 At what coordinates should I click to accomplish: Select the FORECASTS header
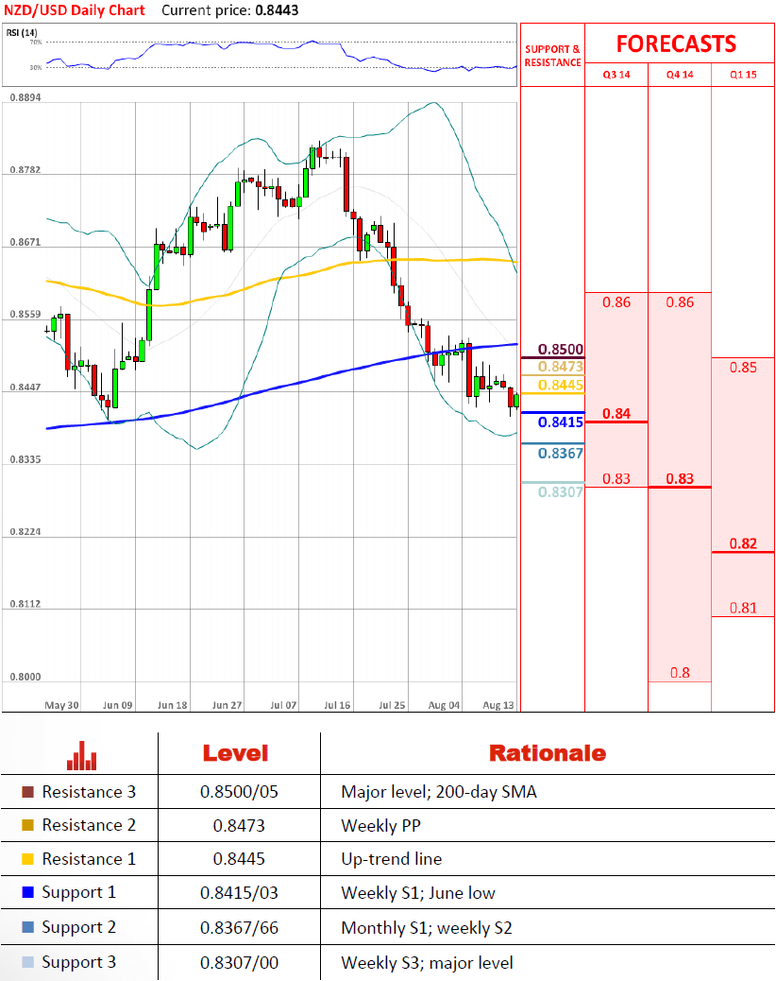click(x=676, y=43)
